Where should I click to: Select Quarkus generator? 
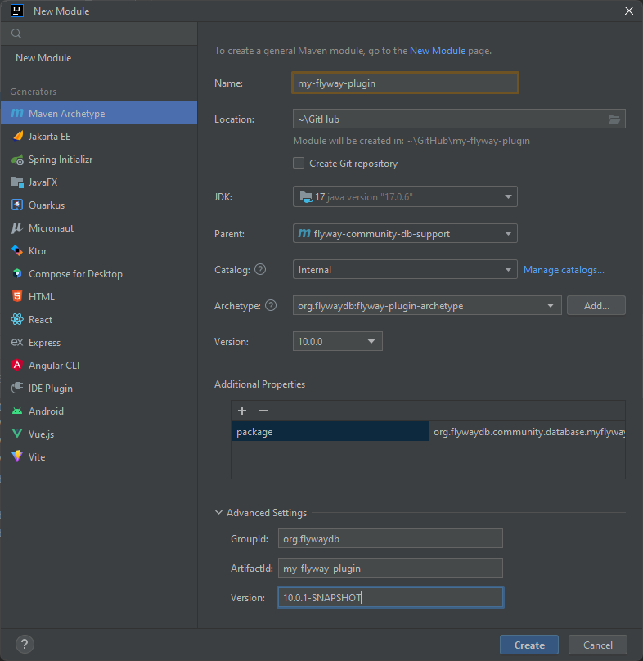coord(99,205)
